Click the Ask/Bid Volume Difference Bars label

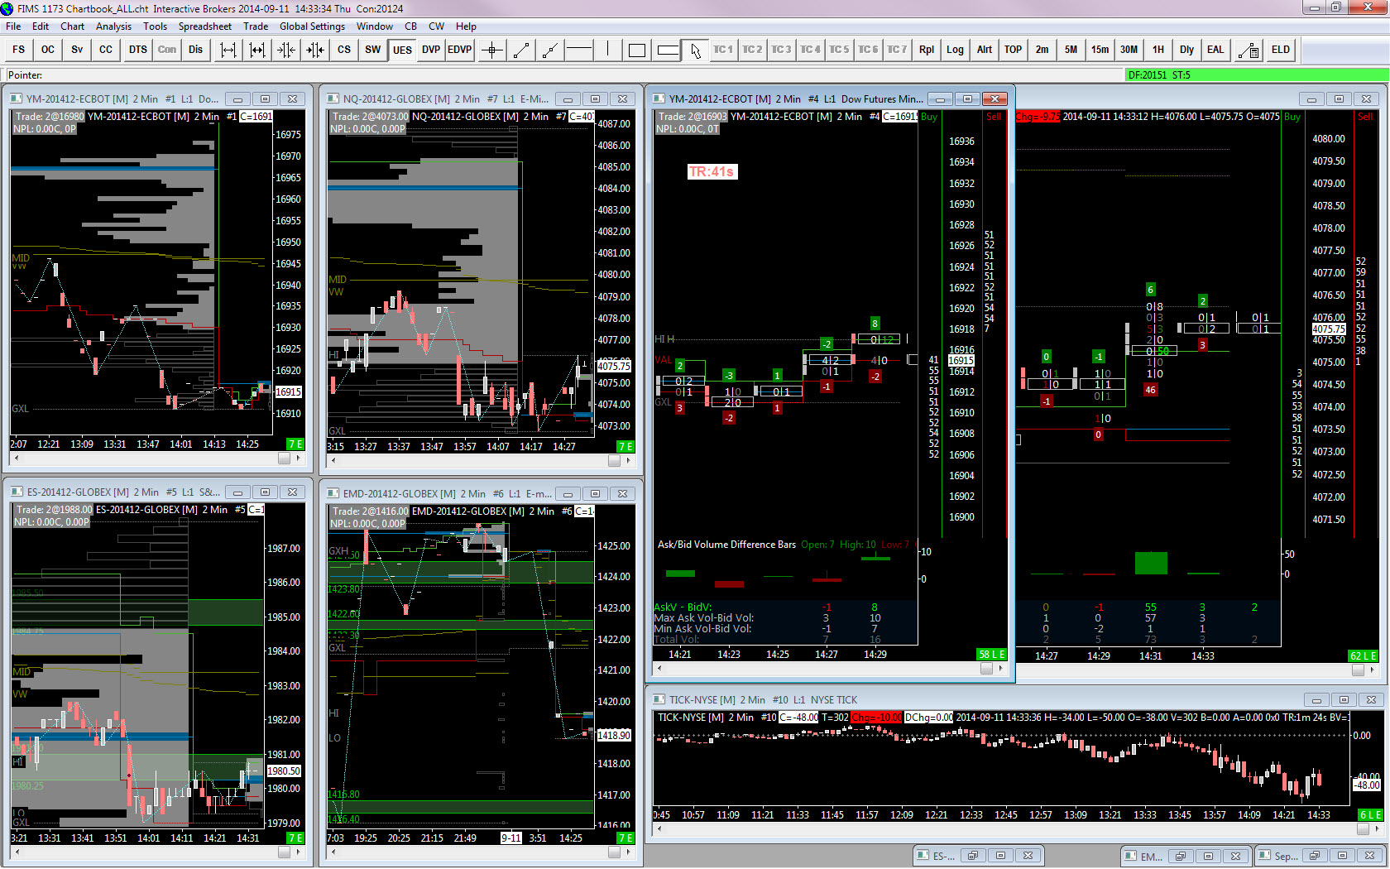click(x=726, y=545)
